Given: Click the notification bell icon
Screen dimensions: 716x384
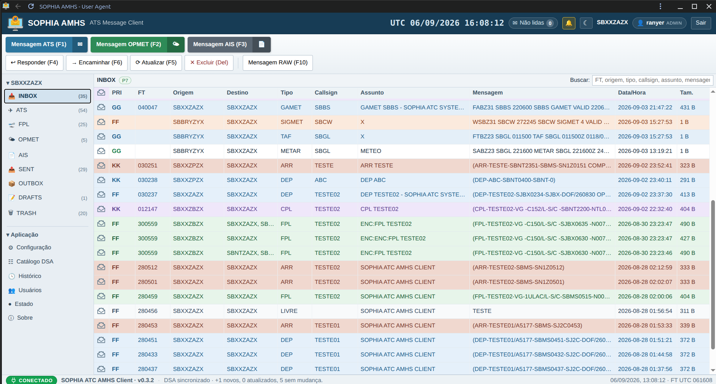Looking at the screenshot, I should pos(569,23).
